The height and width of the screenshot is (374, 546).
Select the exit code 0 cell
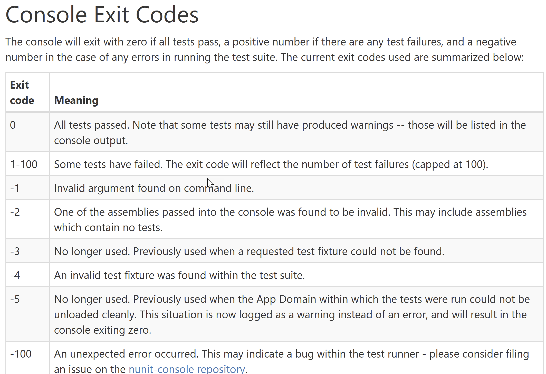click(27, 132)
